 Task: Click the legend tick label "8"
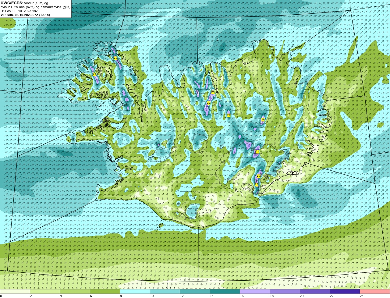point(121,296)
